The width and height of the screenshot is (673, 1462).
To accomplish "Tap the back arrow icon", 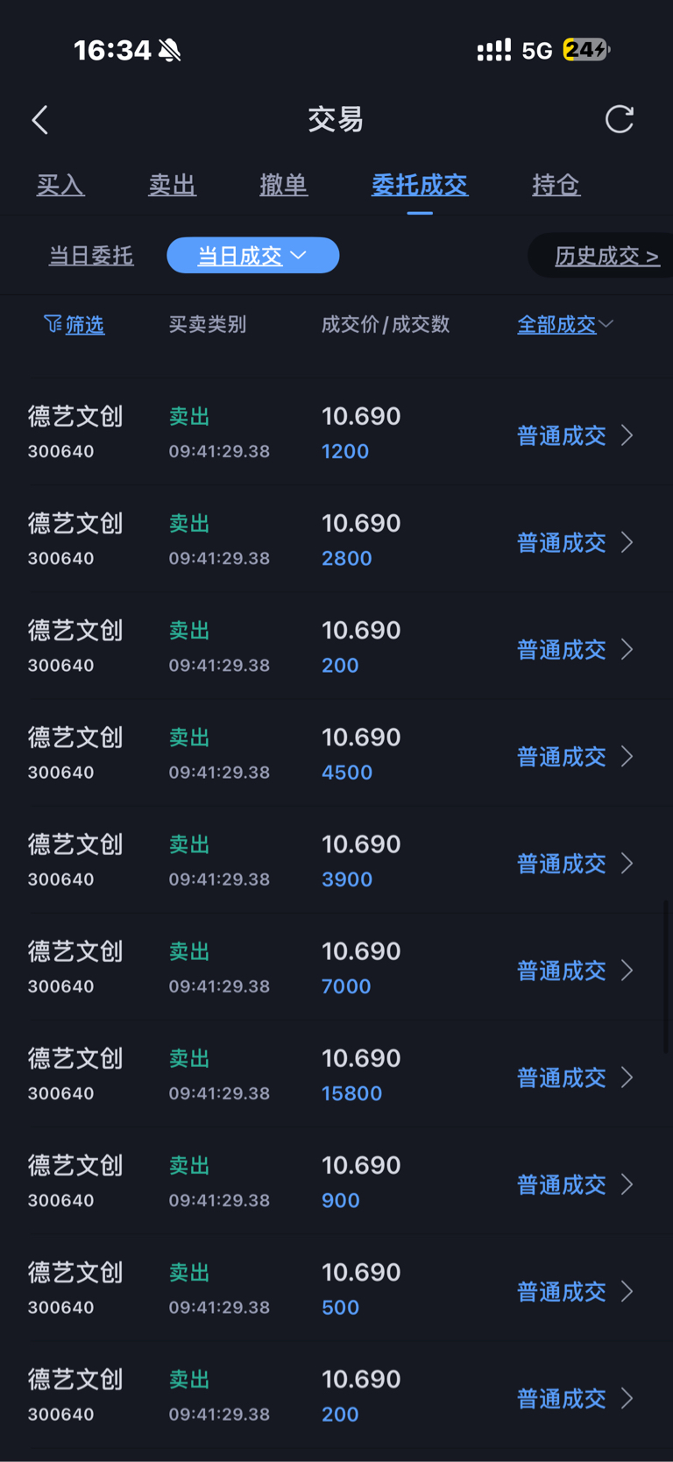I will tap(40, 120).
